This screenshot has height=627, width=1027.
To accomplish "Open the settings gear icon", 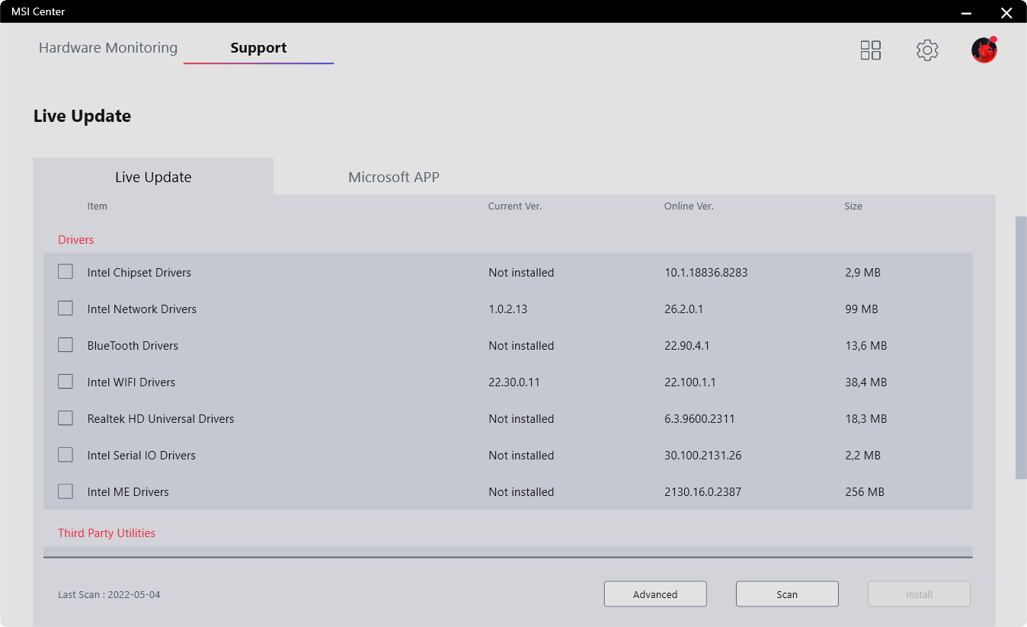I will click(x=927, y=50).
